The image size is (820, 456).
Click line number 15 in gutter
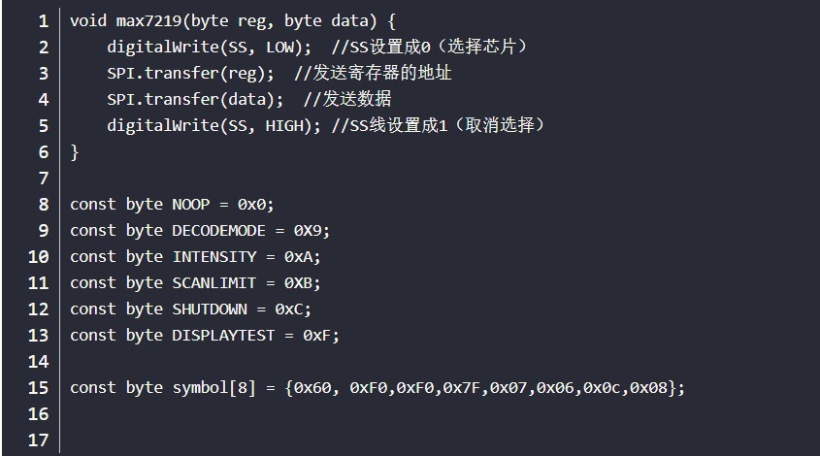[x=38, y=388]
